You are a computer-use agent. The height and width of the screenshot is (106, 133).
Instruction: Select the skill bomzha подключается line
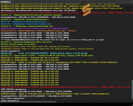pyautogui.click(x=13, y=98)
